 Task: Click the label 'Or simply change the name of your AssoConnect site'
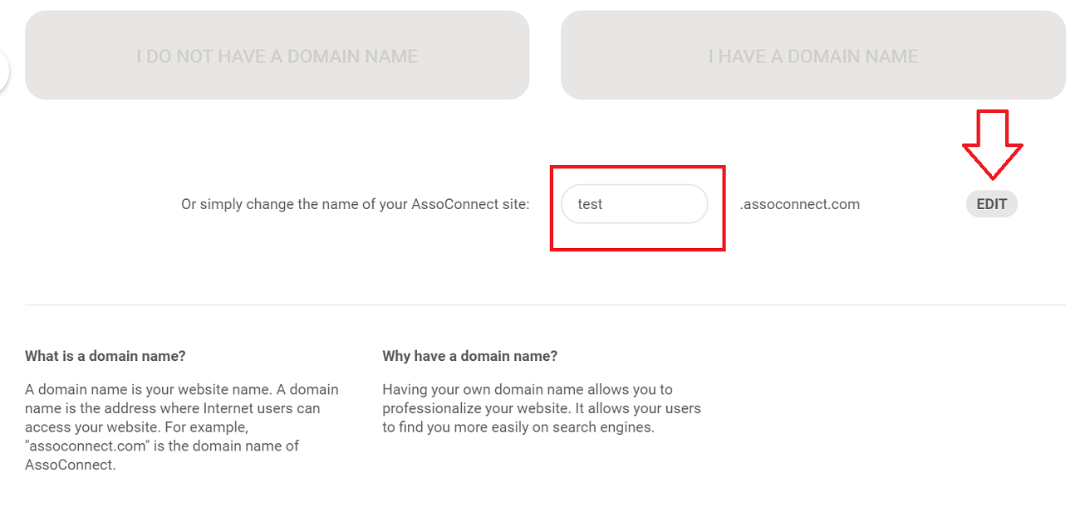pyautogui.click(x=356, y=203)
